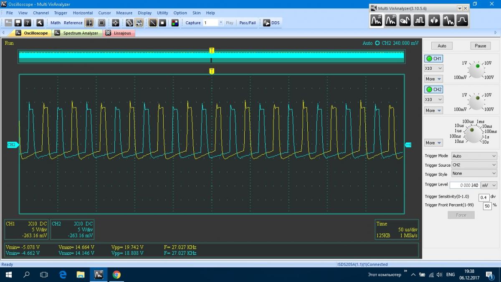
Task: Open the CH1 X10 probe dropdown
Action: pyautogui.click(x=433, y=68)
